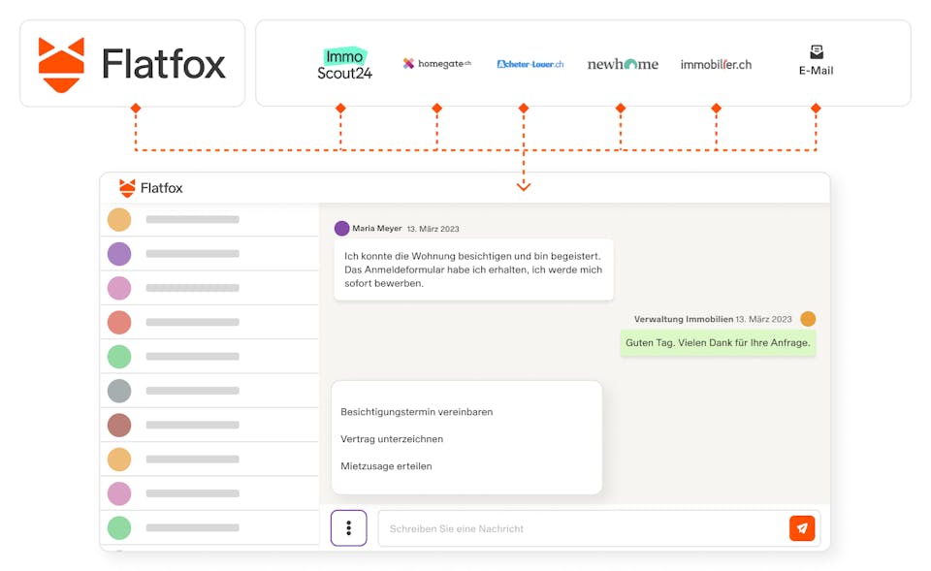Screen dimensions: 931x571
Task: Select the newhome portal logo
Action: (622, 63)
